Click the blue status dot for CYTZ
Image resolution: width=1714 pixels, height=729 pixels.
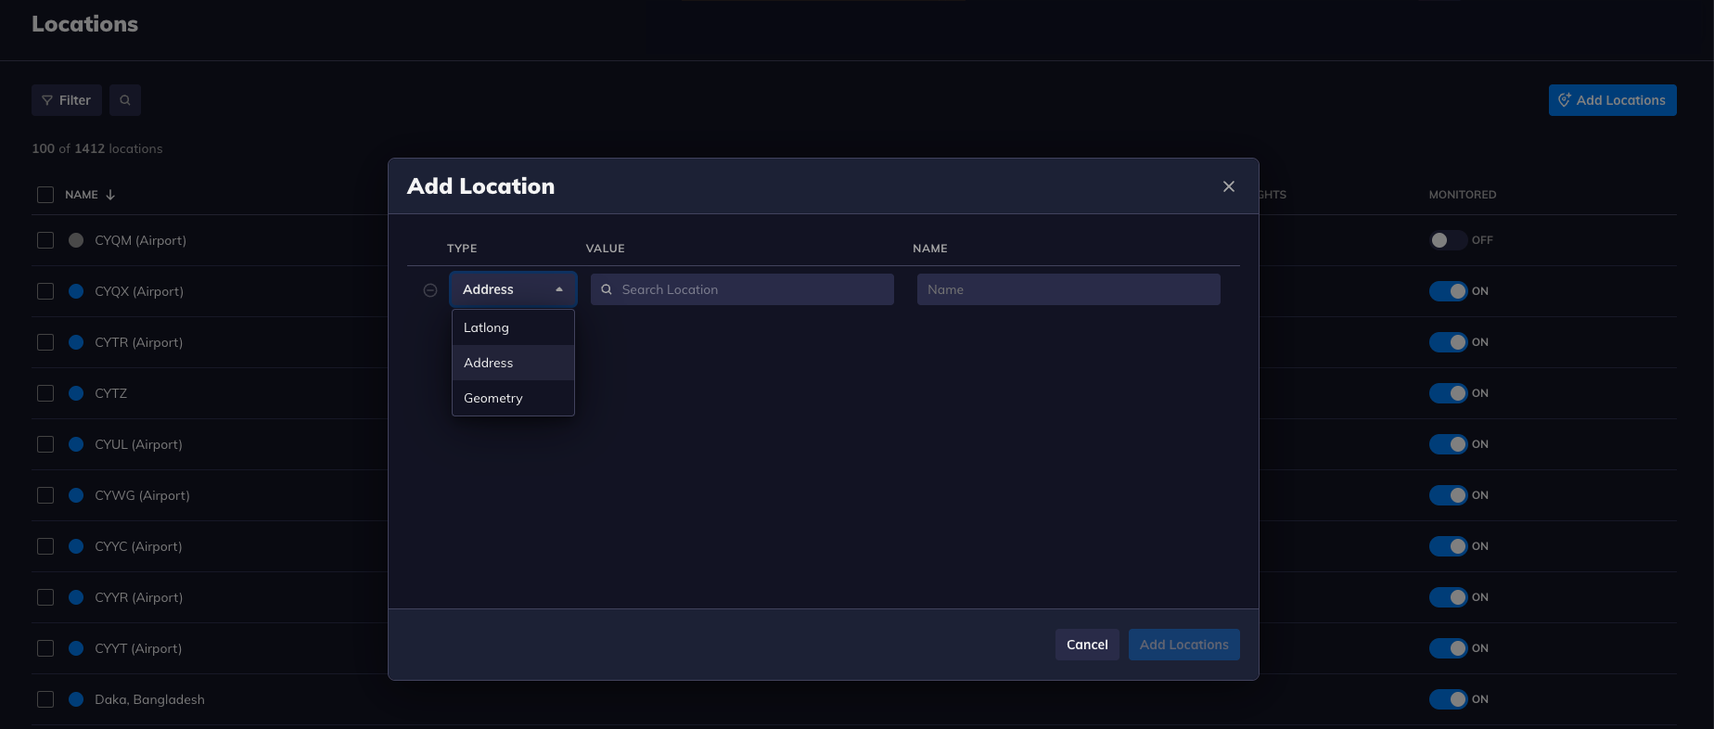point(76,393)
